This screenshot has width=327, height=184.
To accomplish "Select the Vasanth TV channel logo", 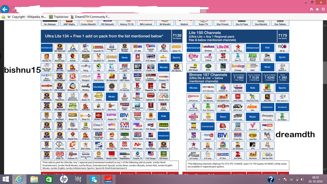I will click(x=99, y=48).
